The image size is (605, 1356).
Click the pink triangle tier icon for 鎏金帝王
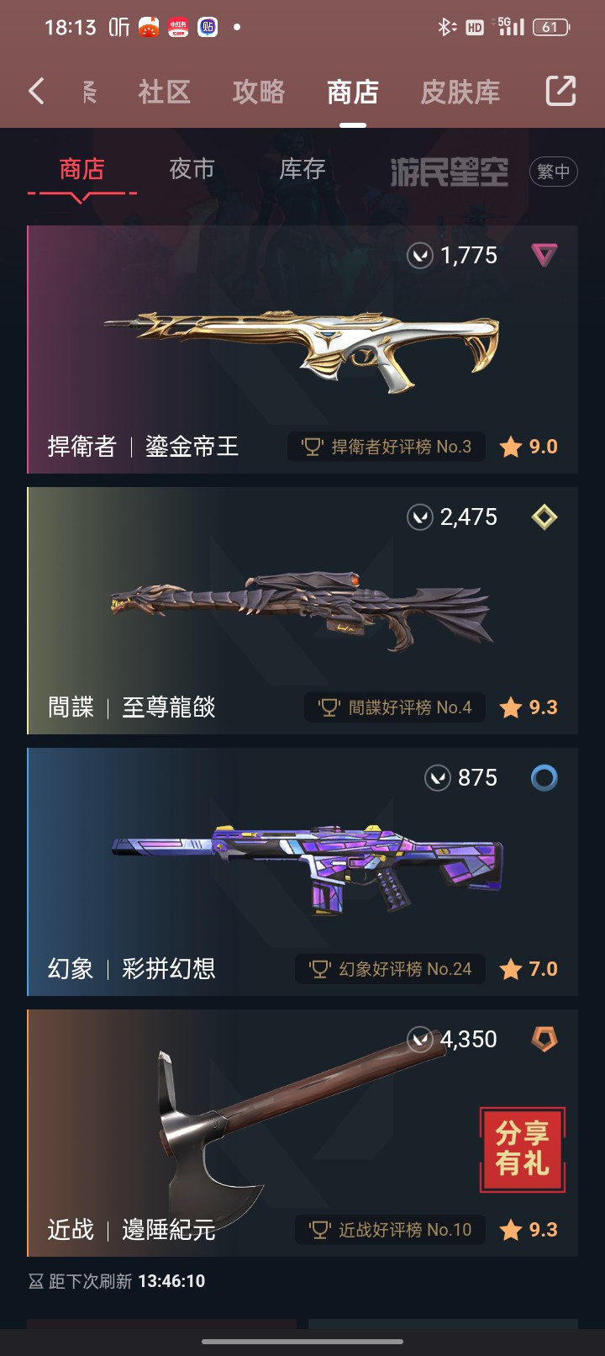click(x=544, y=255)
